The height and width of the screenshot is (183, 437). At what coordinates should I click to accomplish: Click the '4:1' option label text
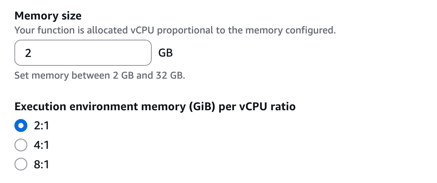(x=41, y=145)
